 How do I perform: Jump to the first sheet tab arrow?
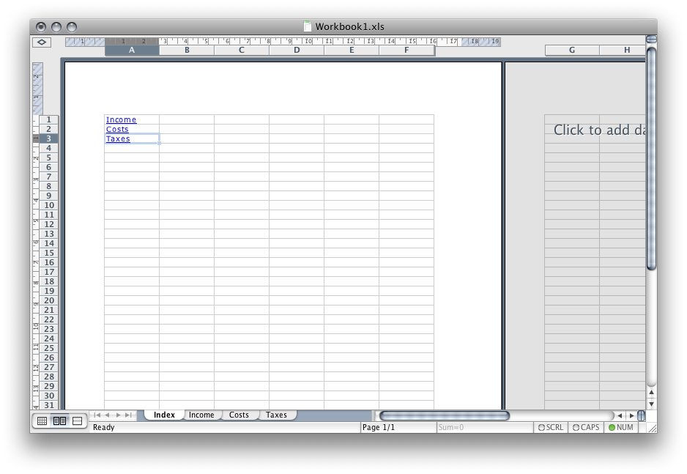click(97, 415)
